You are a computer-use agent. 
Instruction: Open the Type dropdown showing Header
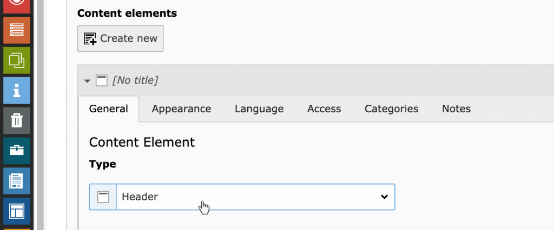(255, 197)
